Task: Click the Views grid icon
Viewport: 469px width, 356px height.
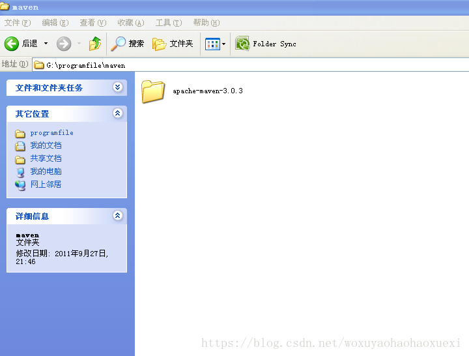Action: pyautogui.click(x=212, y=44)
